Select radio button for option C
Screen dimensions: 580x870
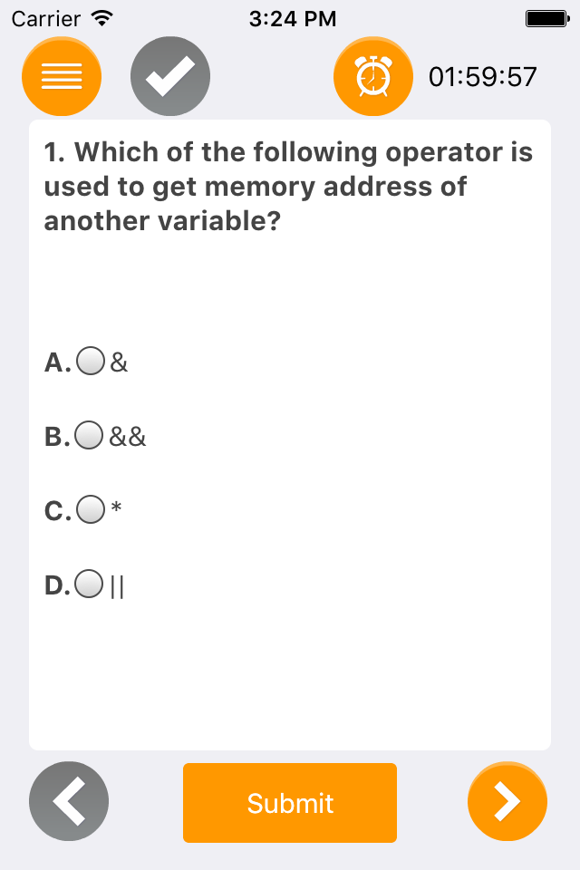pyautogui.click(x=91, y=509)
